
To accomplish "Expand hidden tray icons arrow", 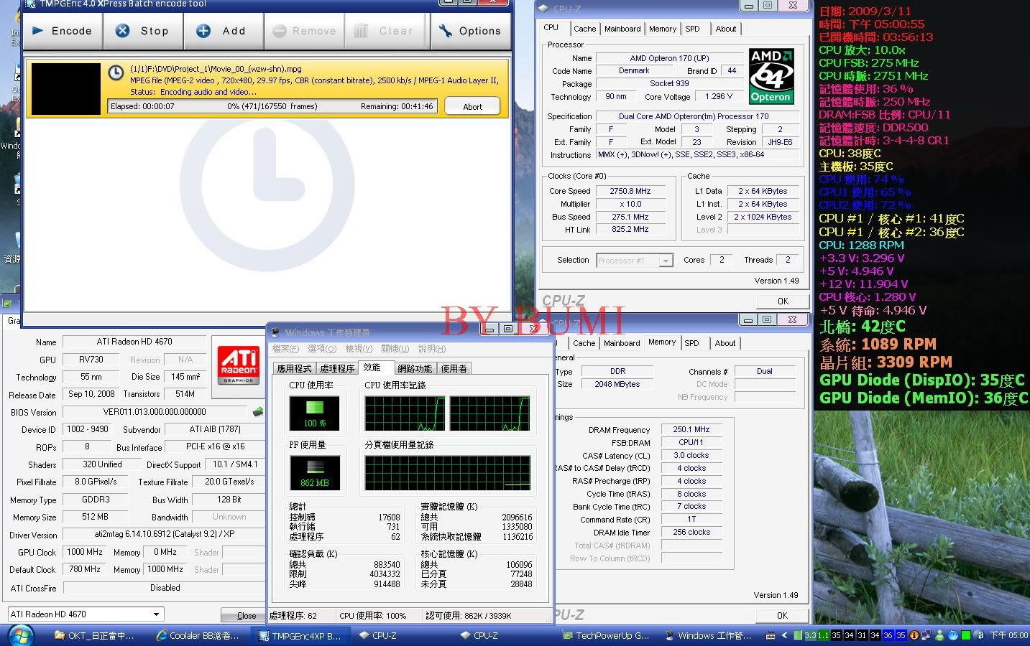I will point(786,635).
